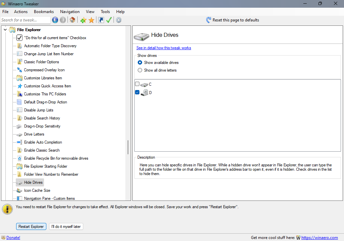
Task: Open the Navigation menu
Action: pos(70,12)
